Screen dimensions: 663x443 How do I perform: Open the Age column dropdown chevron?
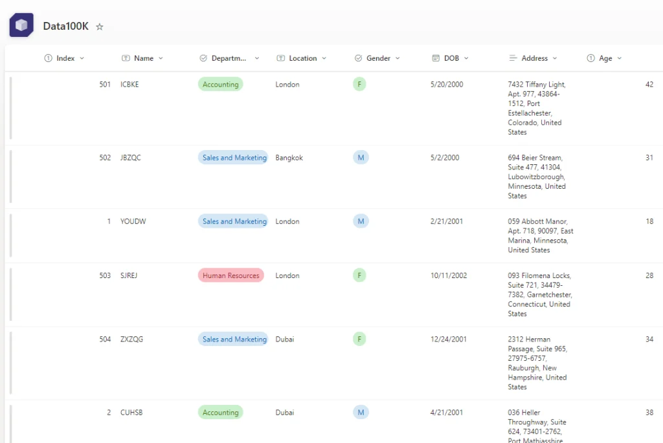[620, 58]
